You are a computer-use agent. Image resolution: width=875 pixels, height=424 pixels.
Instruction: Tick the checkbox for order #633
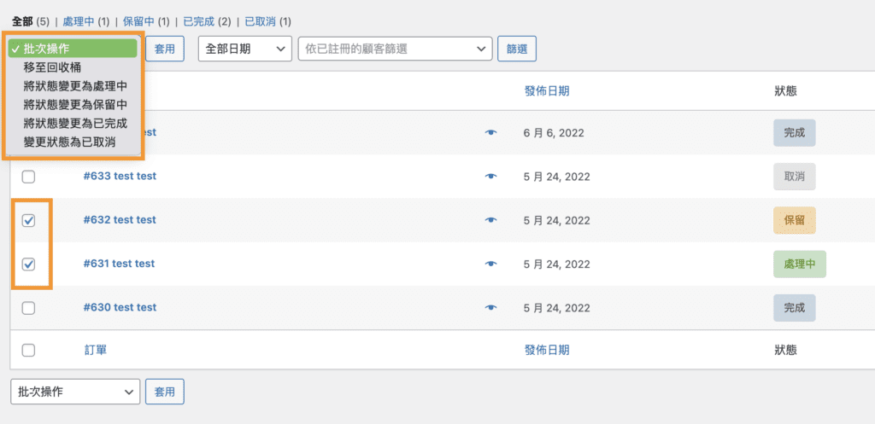tap(28, 177)
